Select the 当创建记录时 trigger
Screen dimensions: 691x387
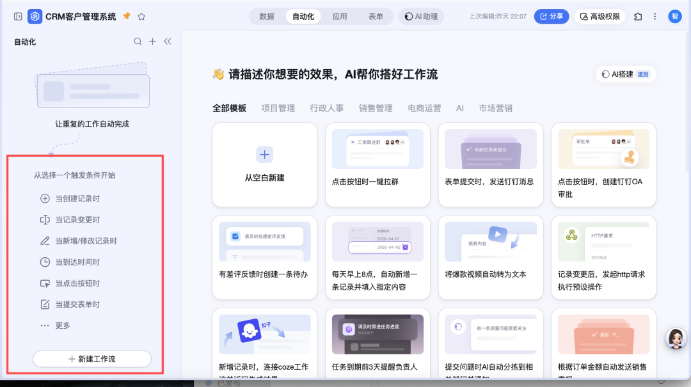[77, 199]
